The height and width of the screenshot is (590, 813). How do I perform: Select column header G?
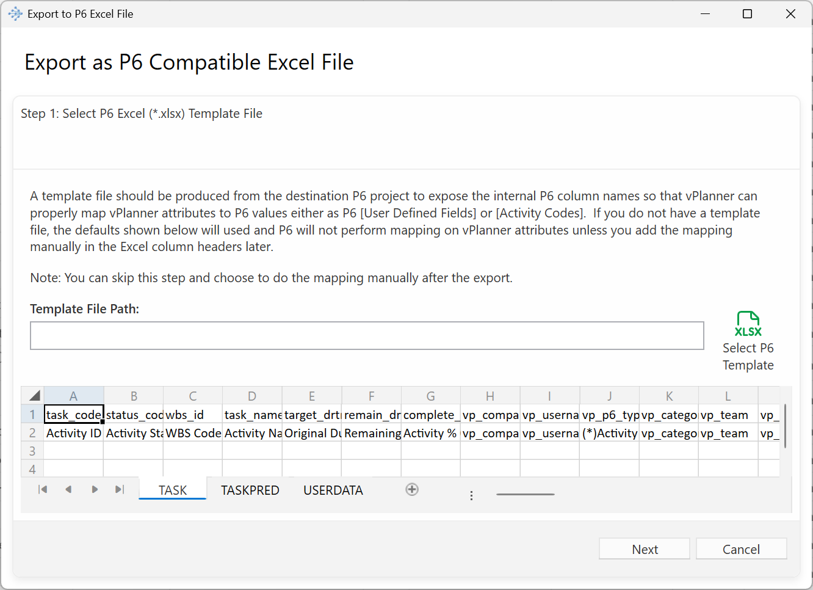(430, 396)
